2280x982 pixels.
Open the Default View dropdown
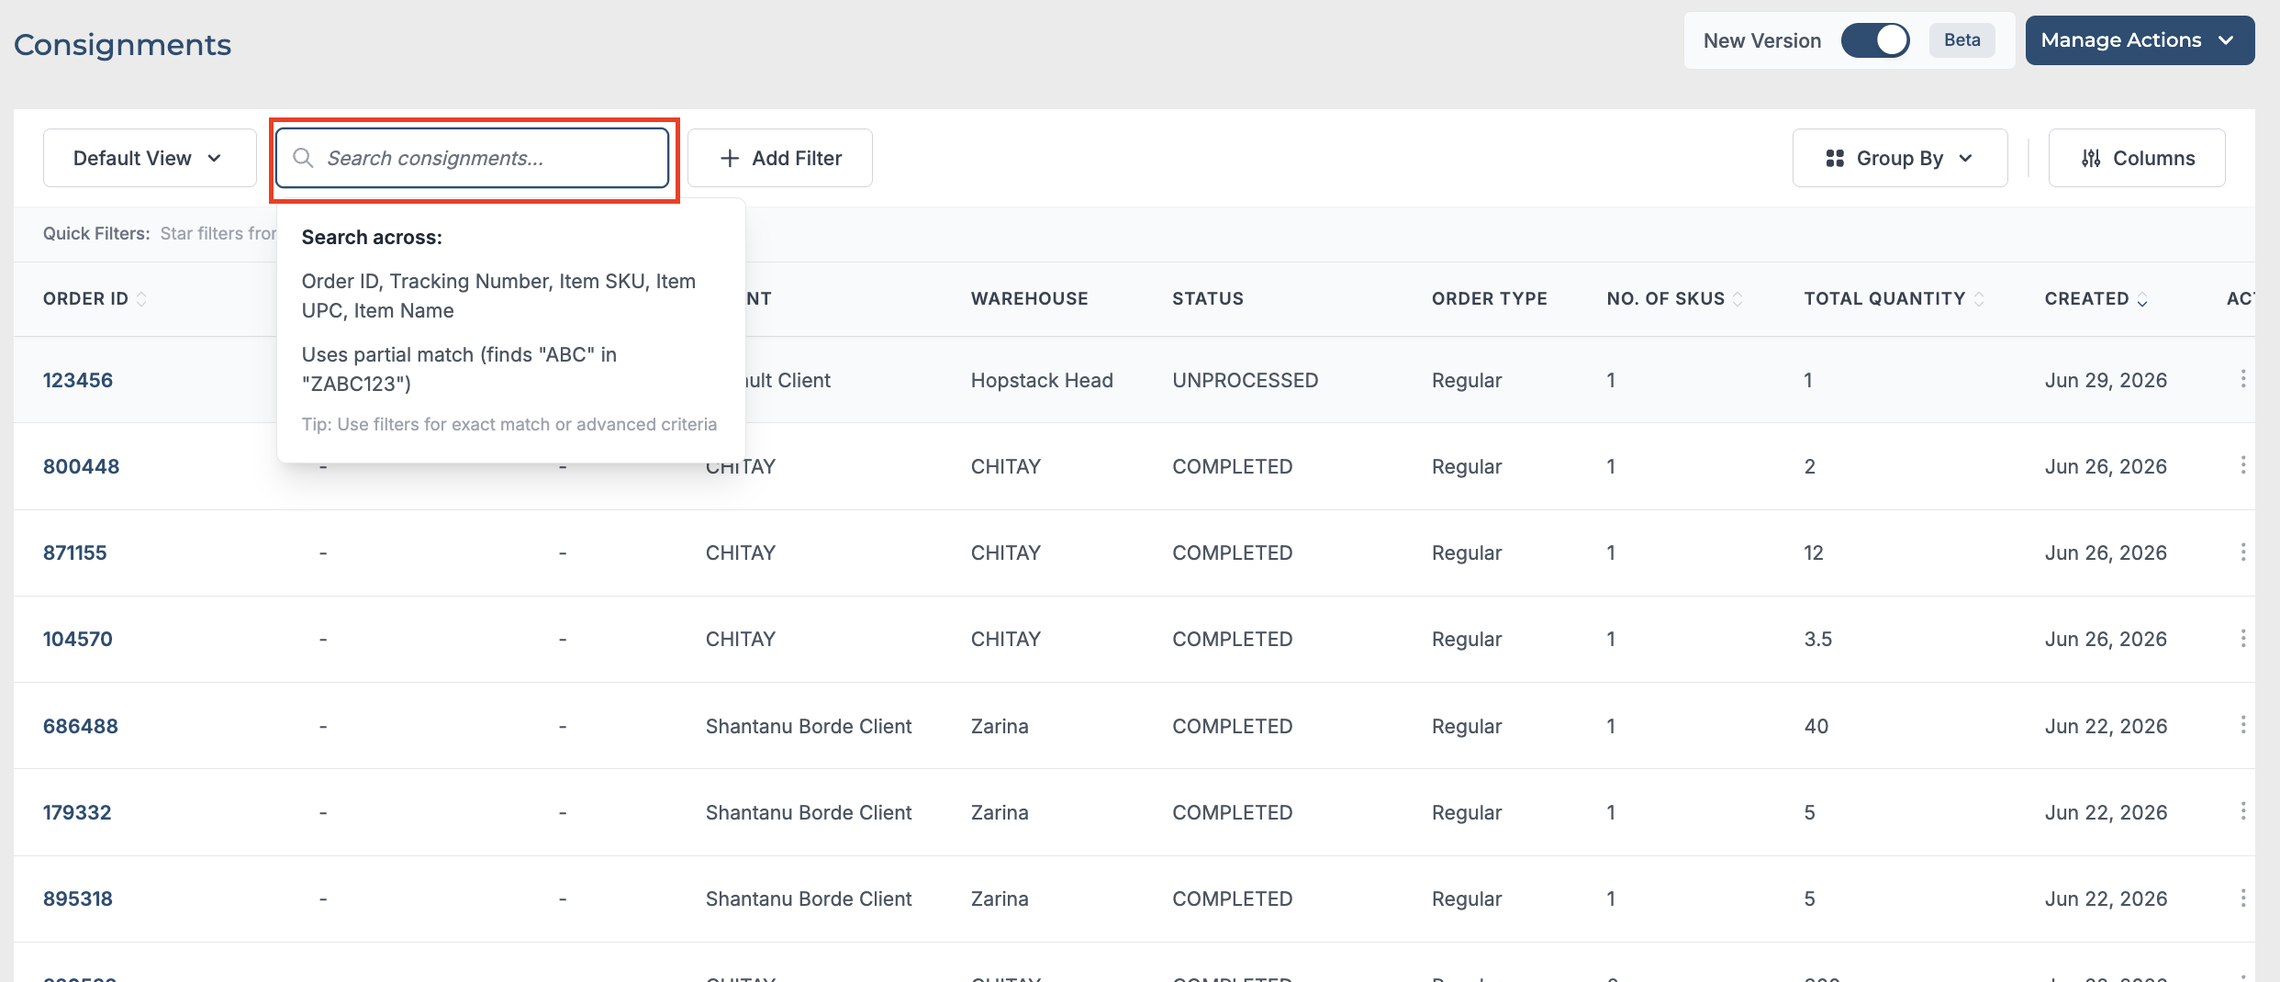click(x=150, y=158)
